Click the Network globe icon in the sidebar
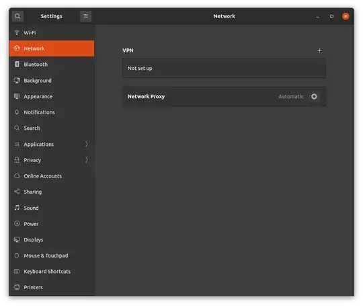 click(17, 48)
